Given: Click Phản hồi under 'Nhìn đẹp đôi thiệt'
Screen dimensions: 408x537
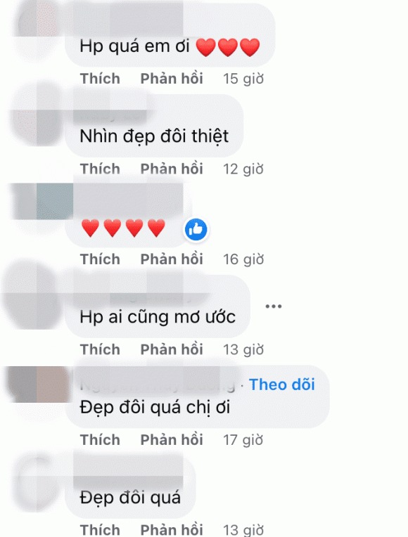Looking at the screenshot, I should pos(172,169).
